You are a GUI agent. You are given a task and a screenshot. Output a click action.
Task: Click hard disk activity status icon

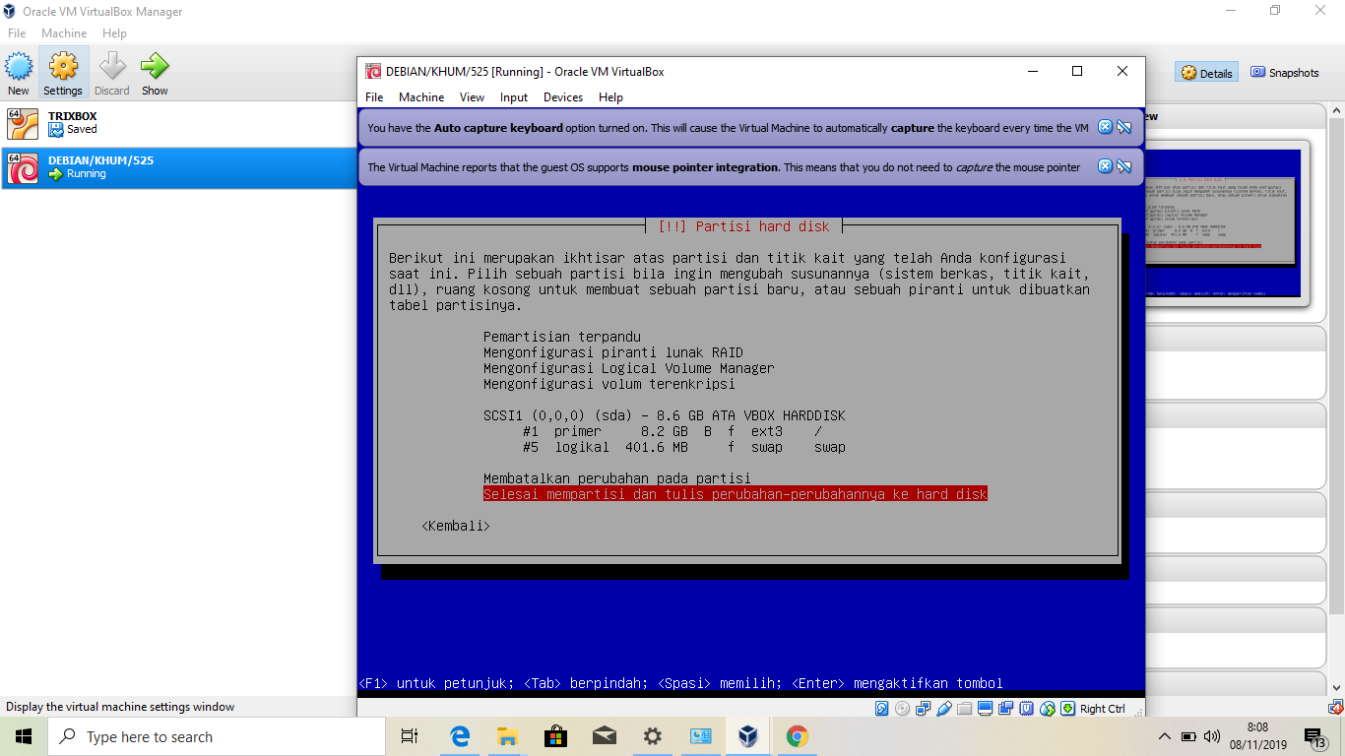882,709
